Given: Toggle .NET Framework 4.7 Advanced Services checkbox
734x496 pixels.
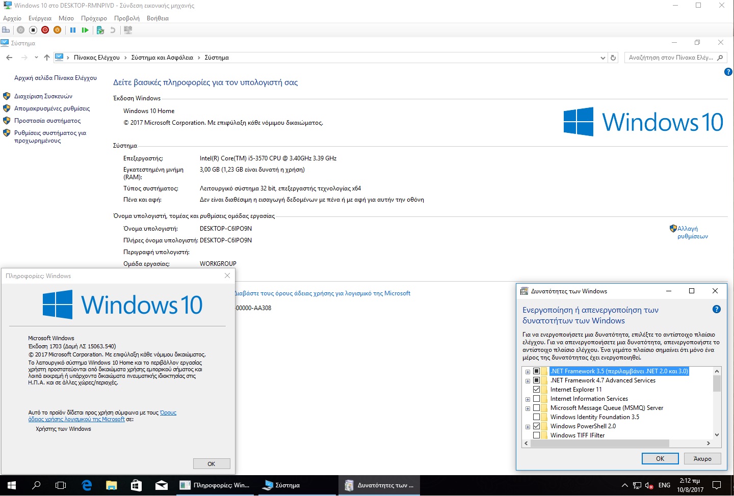Looking at the screenshot, I should 536,380.
